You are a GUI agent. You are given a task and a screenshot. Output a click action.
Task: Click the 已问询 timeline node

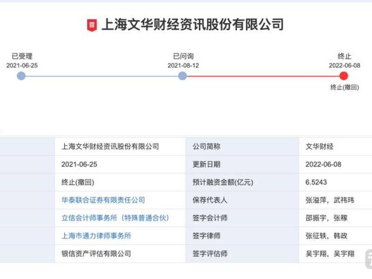pos(182,76)
